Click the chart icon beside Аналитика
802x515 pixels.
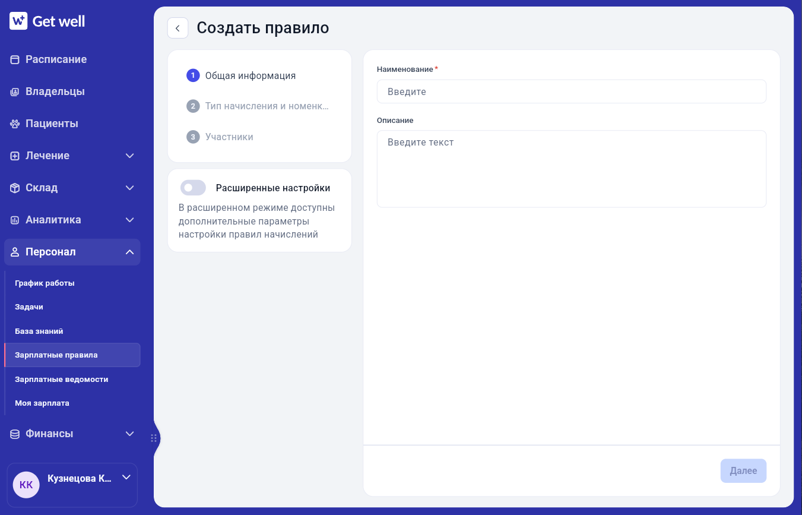coord(15,220)
